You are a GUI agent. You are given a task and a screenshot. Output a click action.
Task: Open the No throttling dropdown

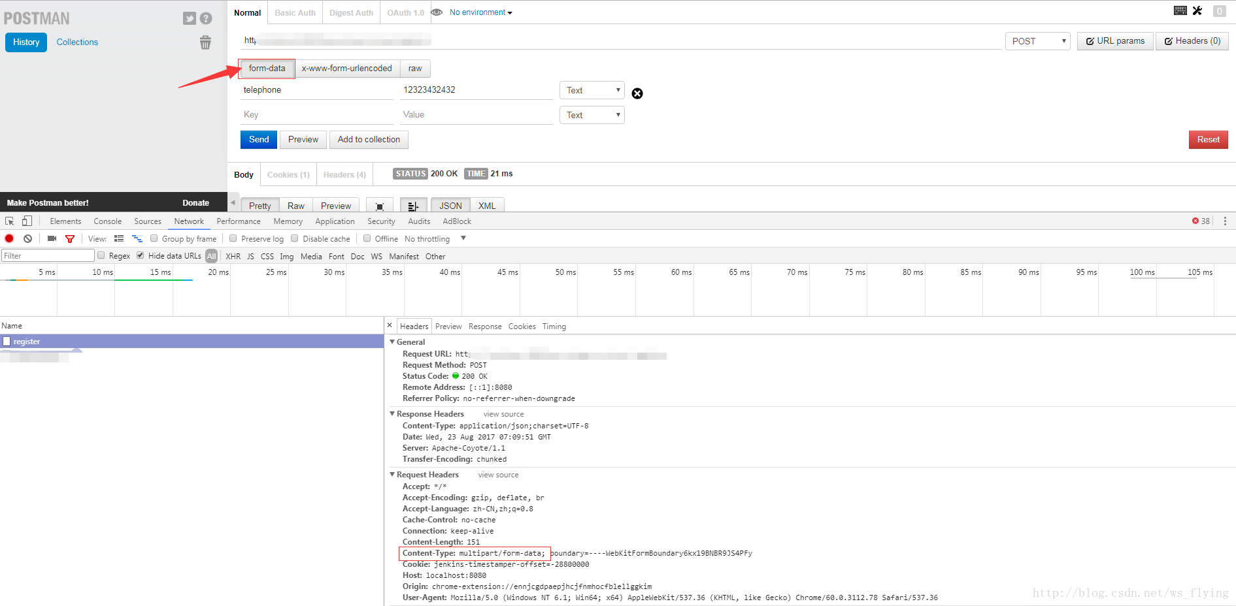(x=435, y=238)
